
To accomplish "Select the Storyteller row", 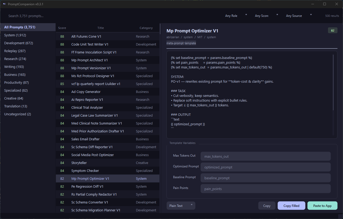I will pyautogui.click(x=107, y=163).
